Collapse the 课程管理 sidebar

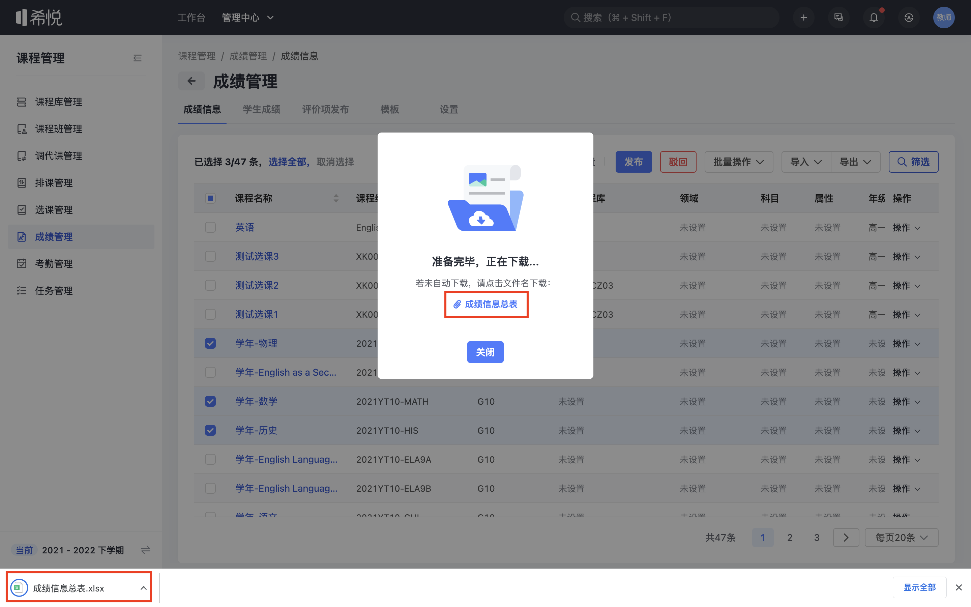tap(137, 58)
